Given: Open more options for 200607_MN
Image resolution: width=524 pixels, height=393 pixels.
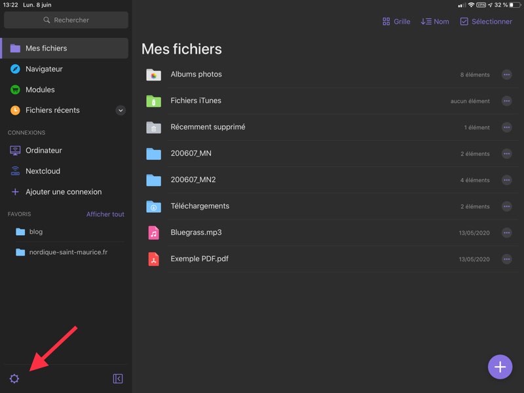Looking at the screenshot, I should pyautogui.click(x=506, y=154).
